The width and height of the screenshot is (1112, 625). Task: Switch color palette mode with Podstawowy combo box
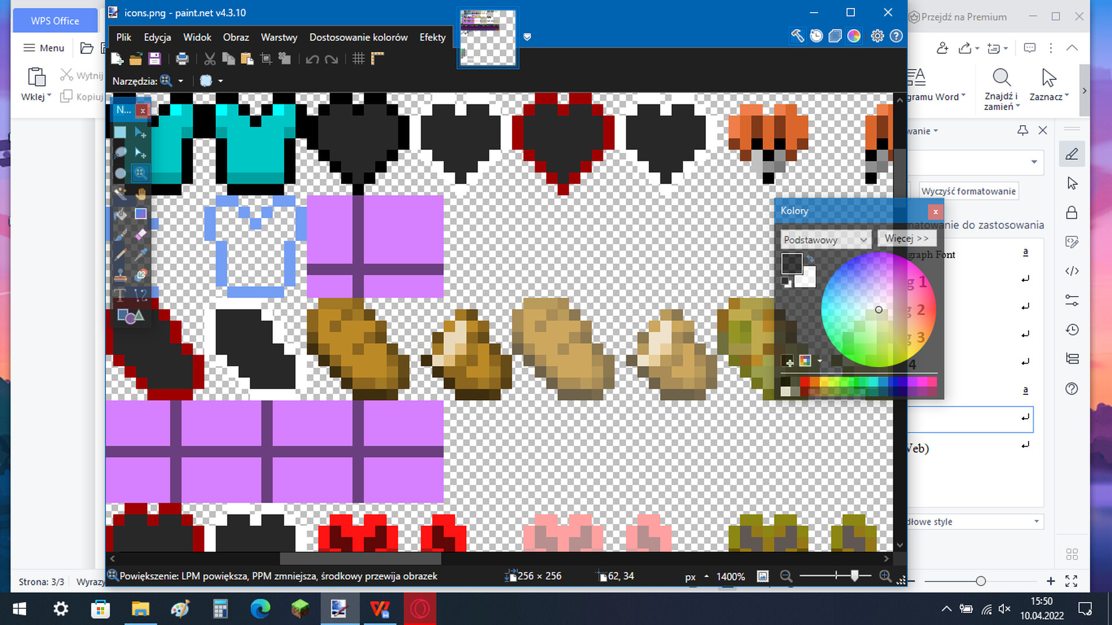point(825,239)
